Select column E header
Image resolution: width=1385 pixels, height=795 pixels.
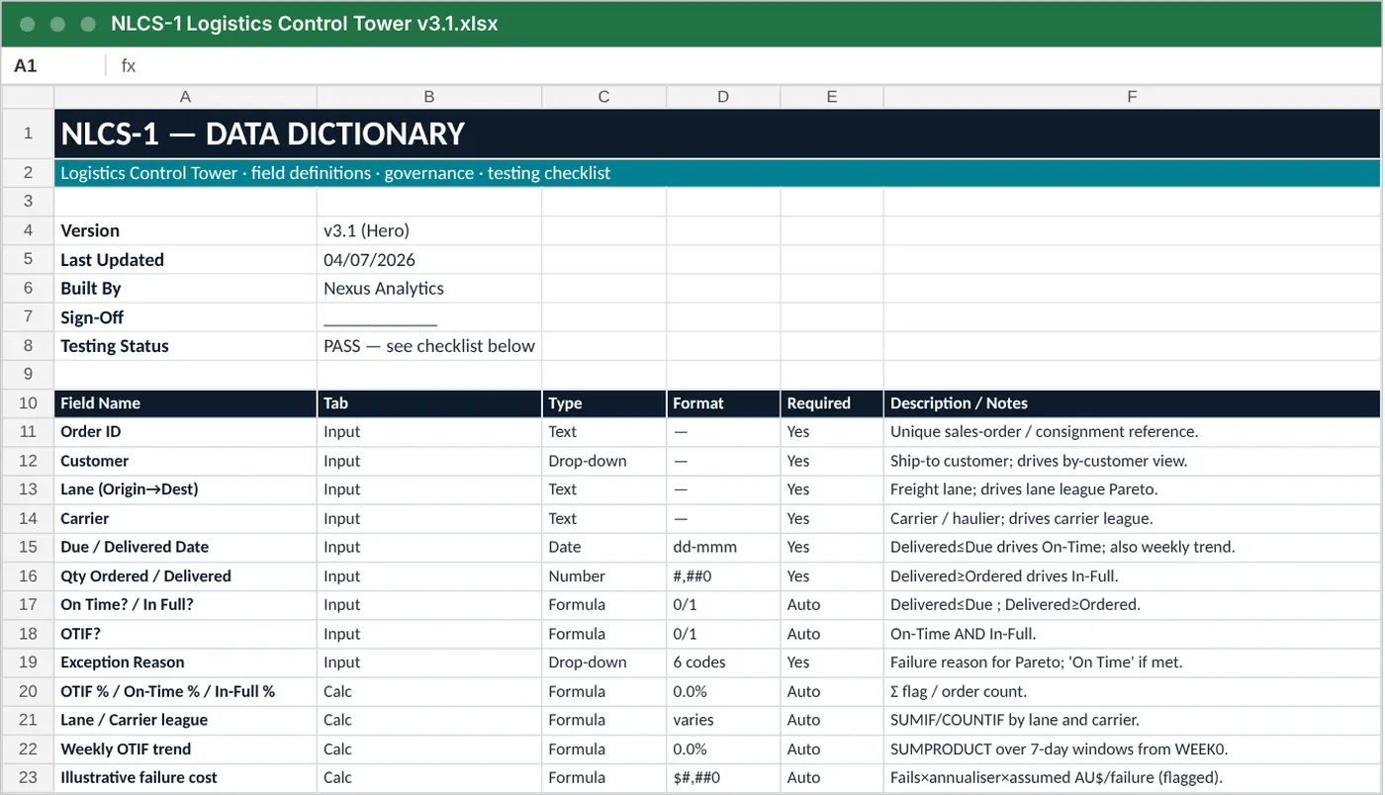(x=832, y=97)
